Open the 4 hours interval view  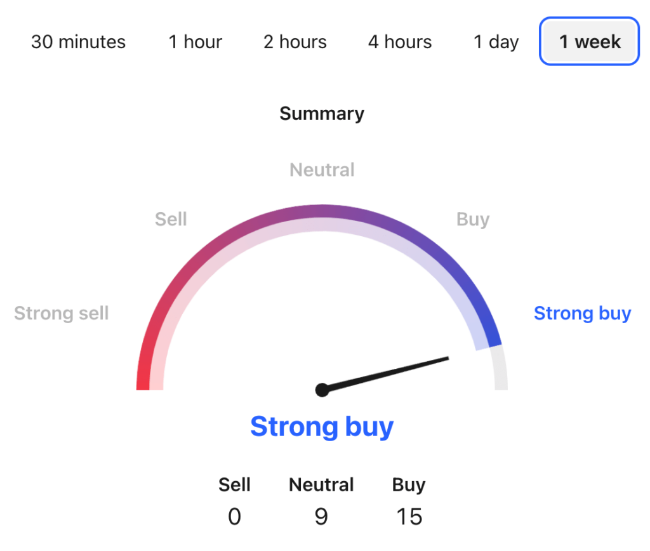tap(399, 42)
